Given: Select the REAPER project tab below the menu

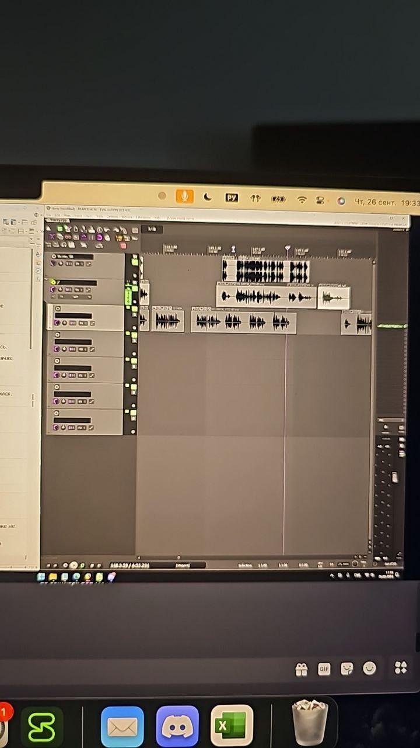Looking at the screenshot, I should [58, 220].
